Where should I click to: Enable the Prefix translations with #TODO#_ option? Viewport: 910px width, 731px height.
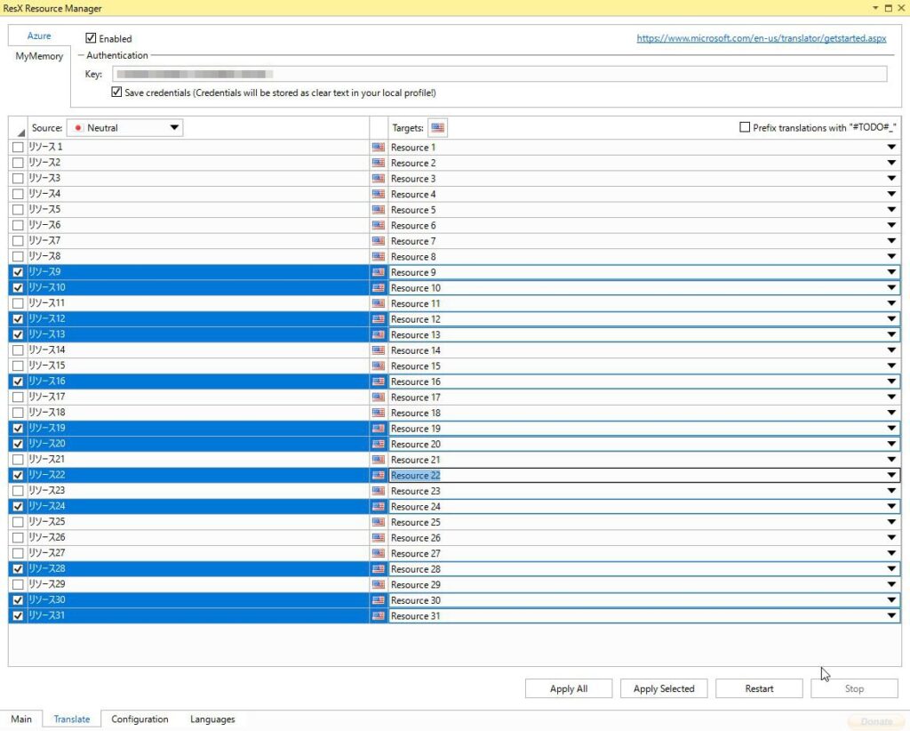pyautogui.click(x=745, y=126)
